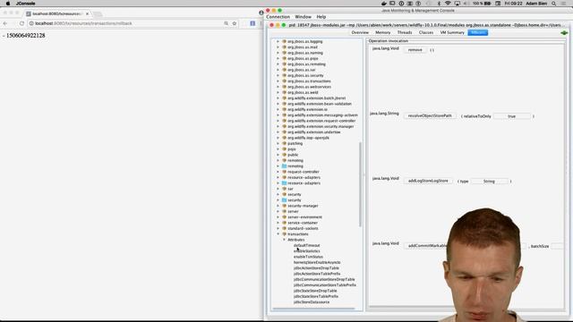Open the Window menu
Screen dimensions: 573x322
[x=303, y=17]
